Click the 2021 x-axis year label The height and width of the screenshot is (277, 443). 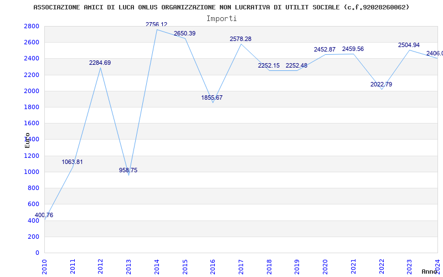click(353, 267)
